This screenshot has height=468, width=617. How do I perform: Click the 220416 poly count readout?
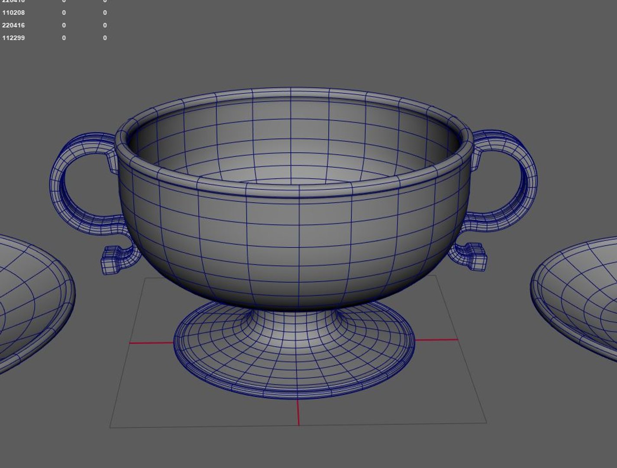[x=13, y=25]
